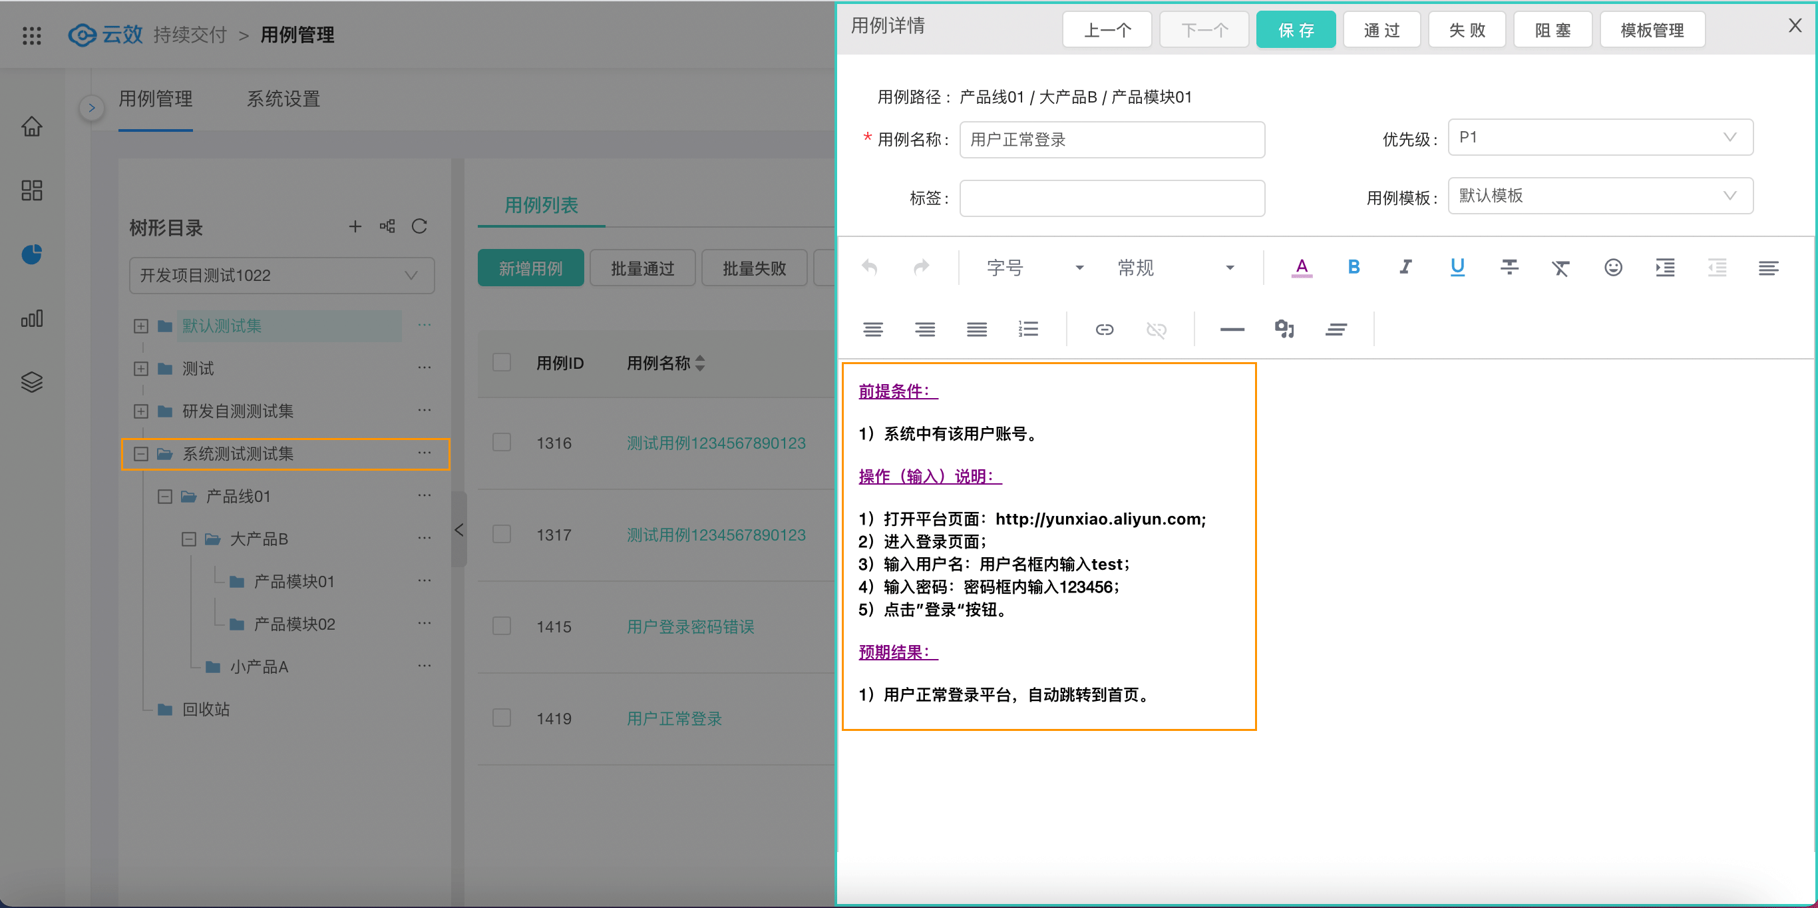
Task: Check the box for case 1317
Action: point(502,535)
